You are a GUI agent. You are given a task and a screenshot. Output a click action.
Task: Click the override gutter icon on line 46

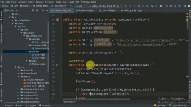(57, 65)
